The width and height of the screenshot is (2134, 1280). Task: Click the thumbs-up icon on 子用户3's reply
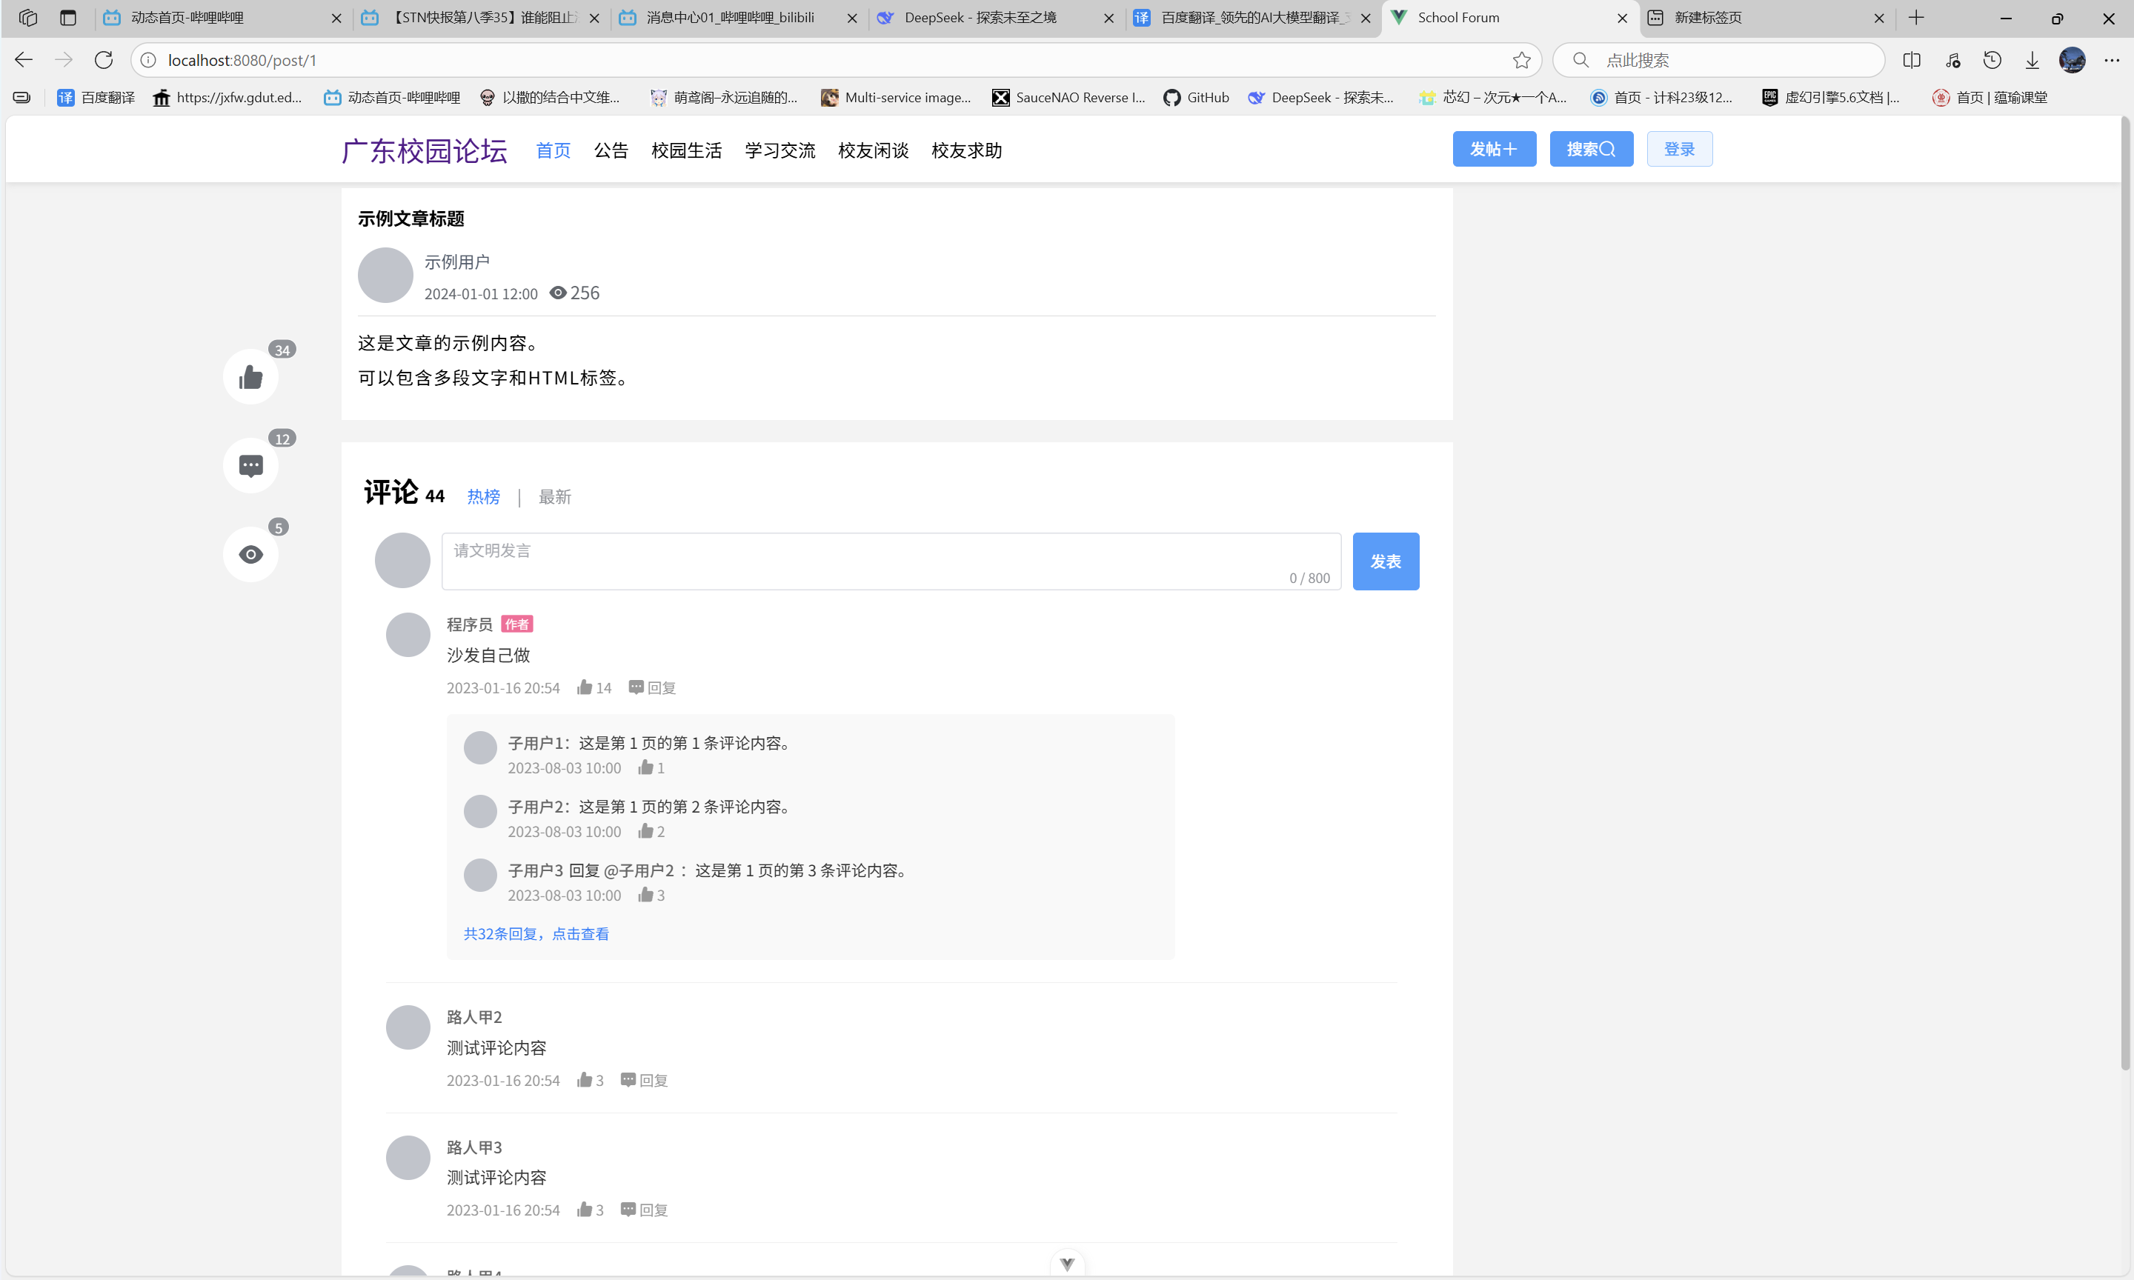(646, 895)
